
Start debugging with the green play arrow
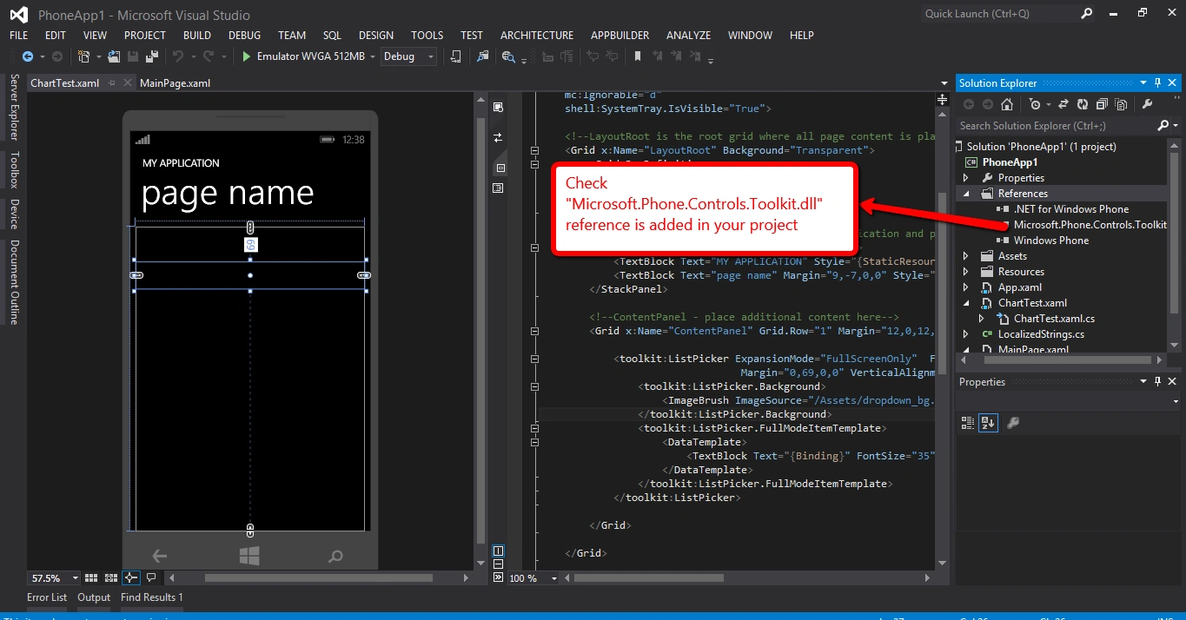click(x=247, y=56)
